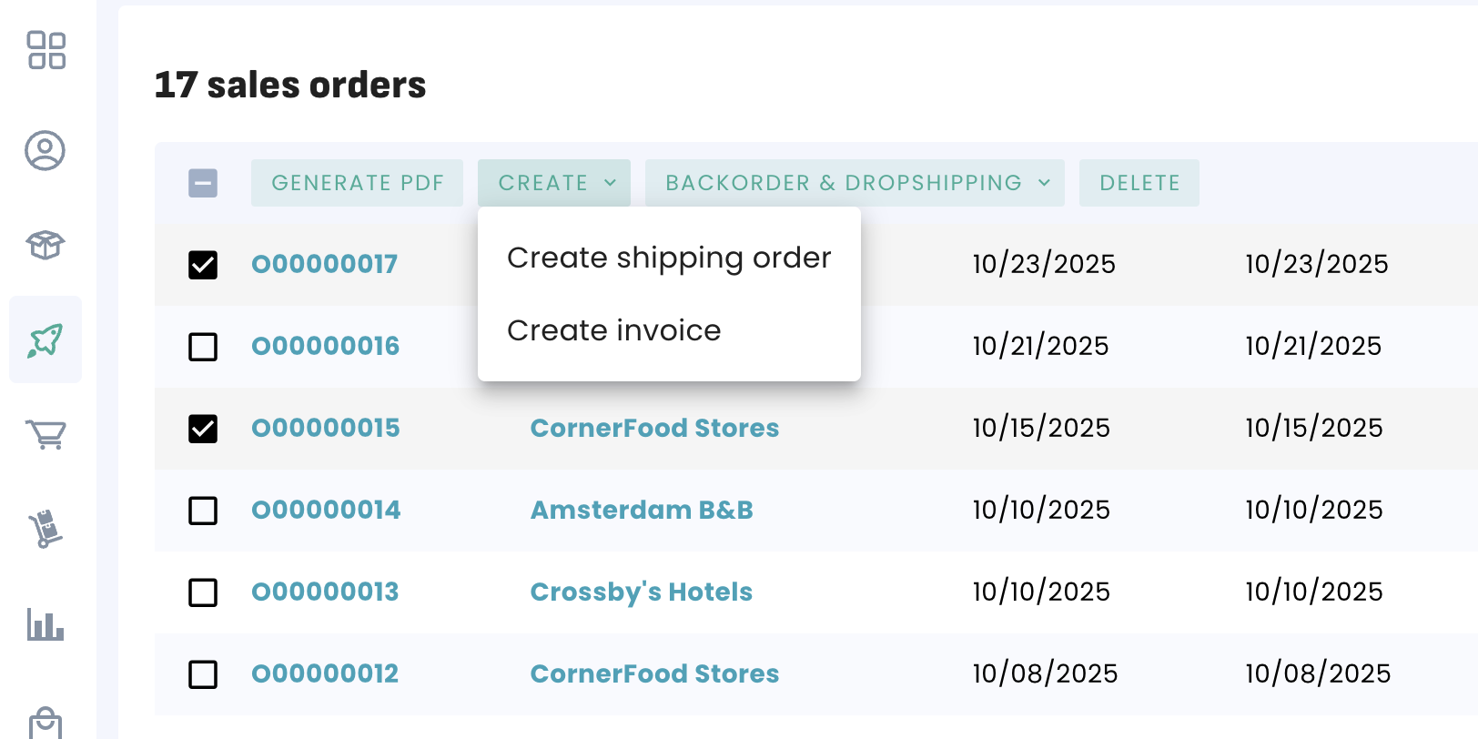Open the shopping cart icon in sidebar
The height and width of the screenshot is (739, 1478).
click(x=46, y=434)
